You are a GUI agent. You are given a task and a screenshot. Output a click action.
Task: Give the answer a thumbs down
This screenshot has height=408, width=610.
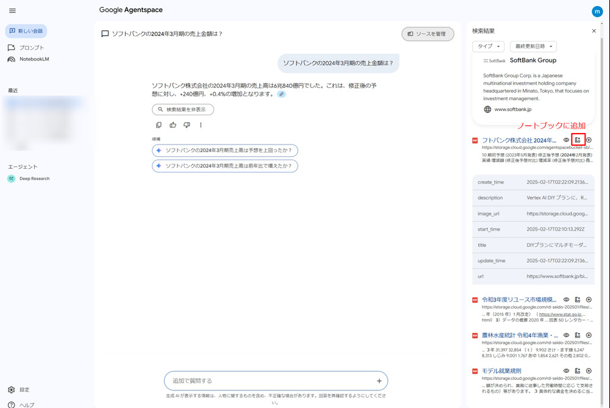(187, 125)
